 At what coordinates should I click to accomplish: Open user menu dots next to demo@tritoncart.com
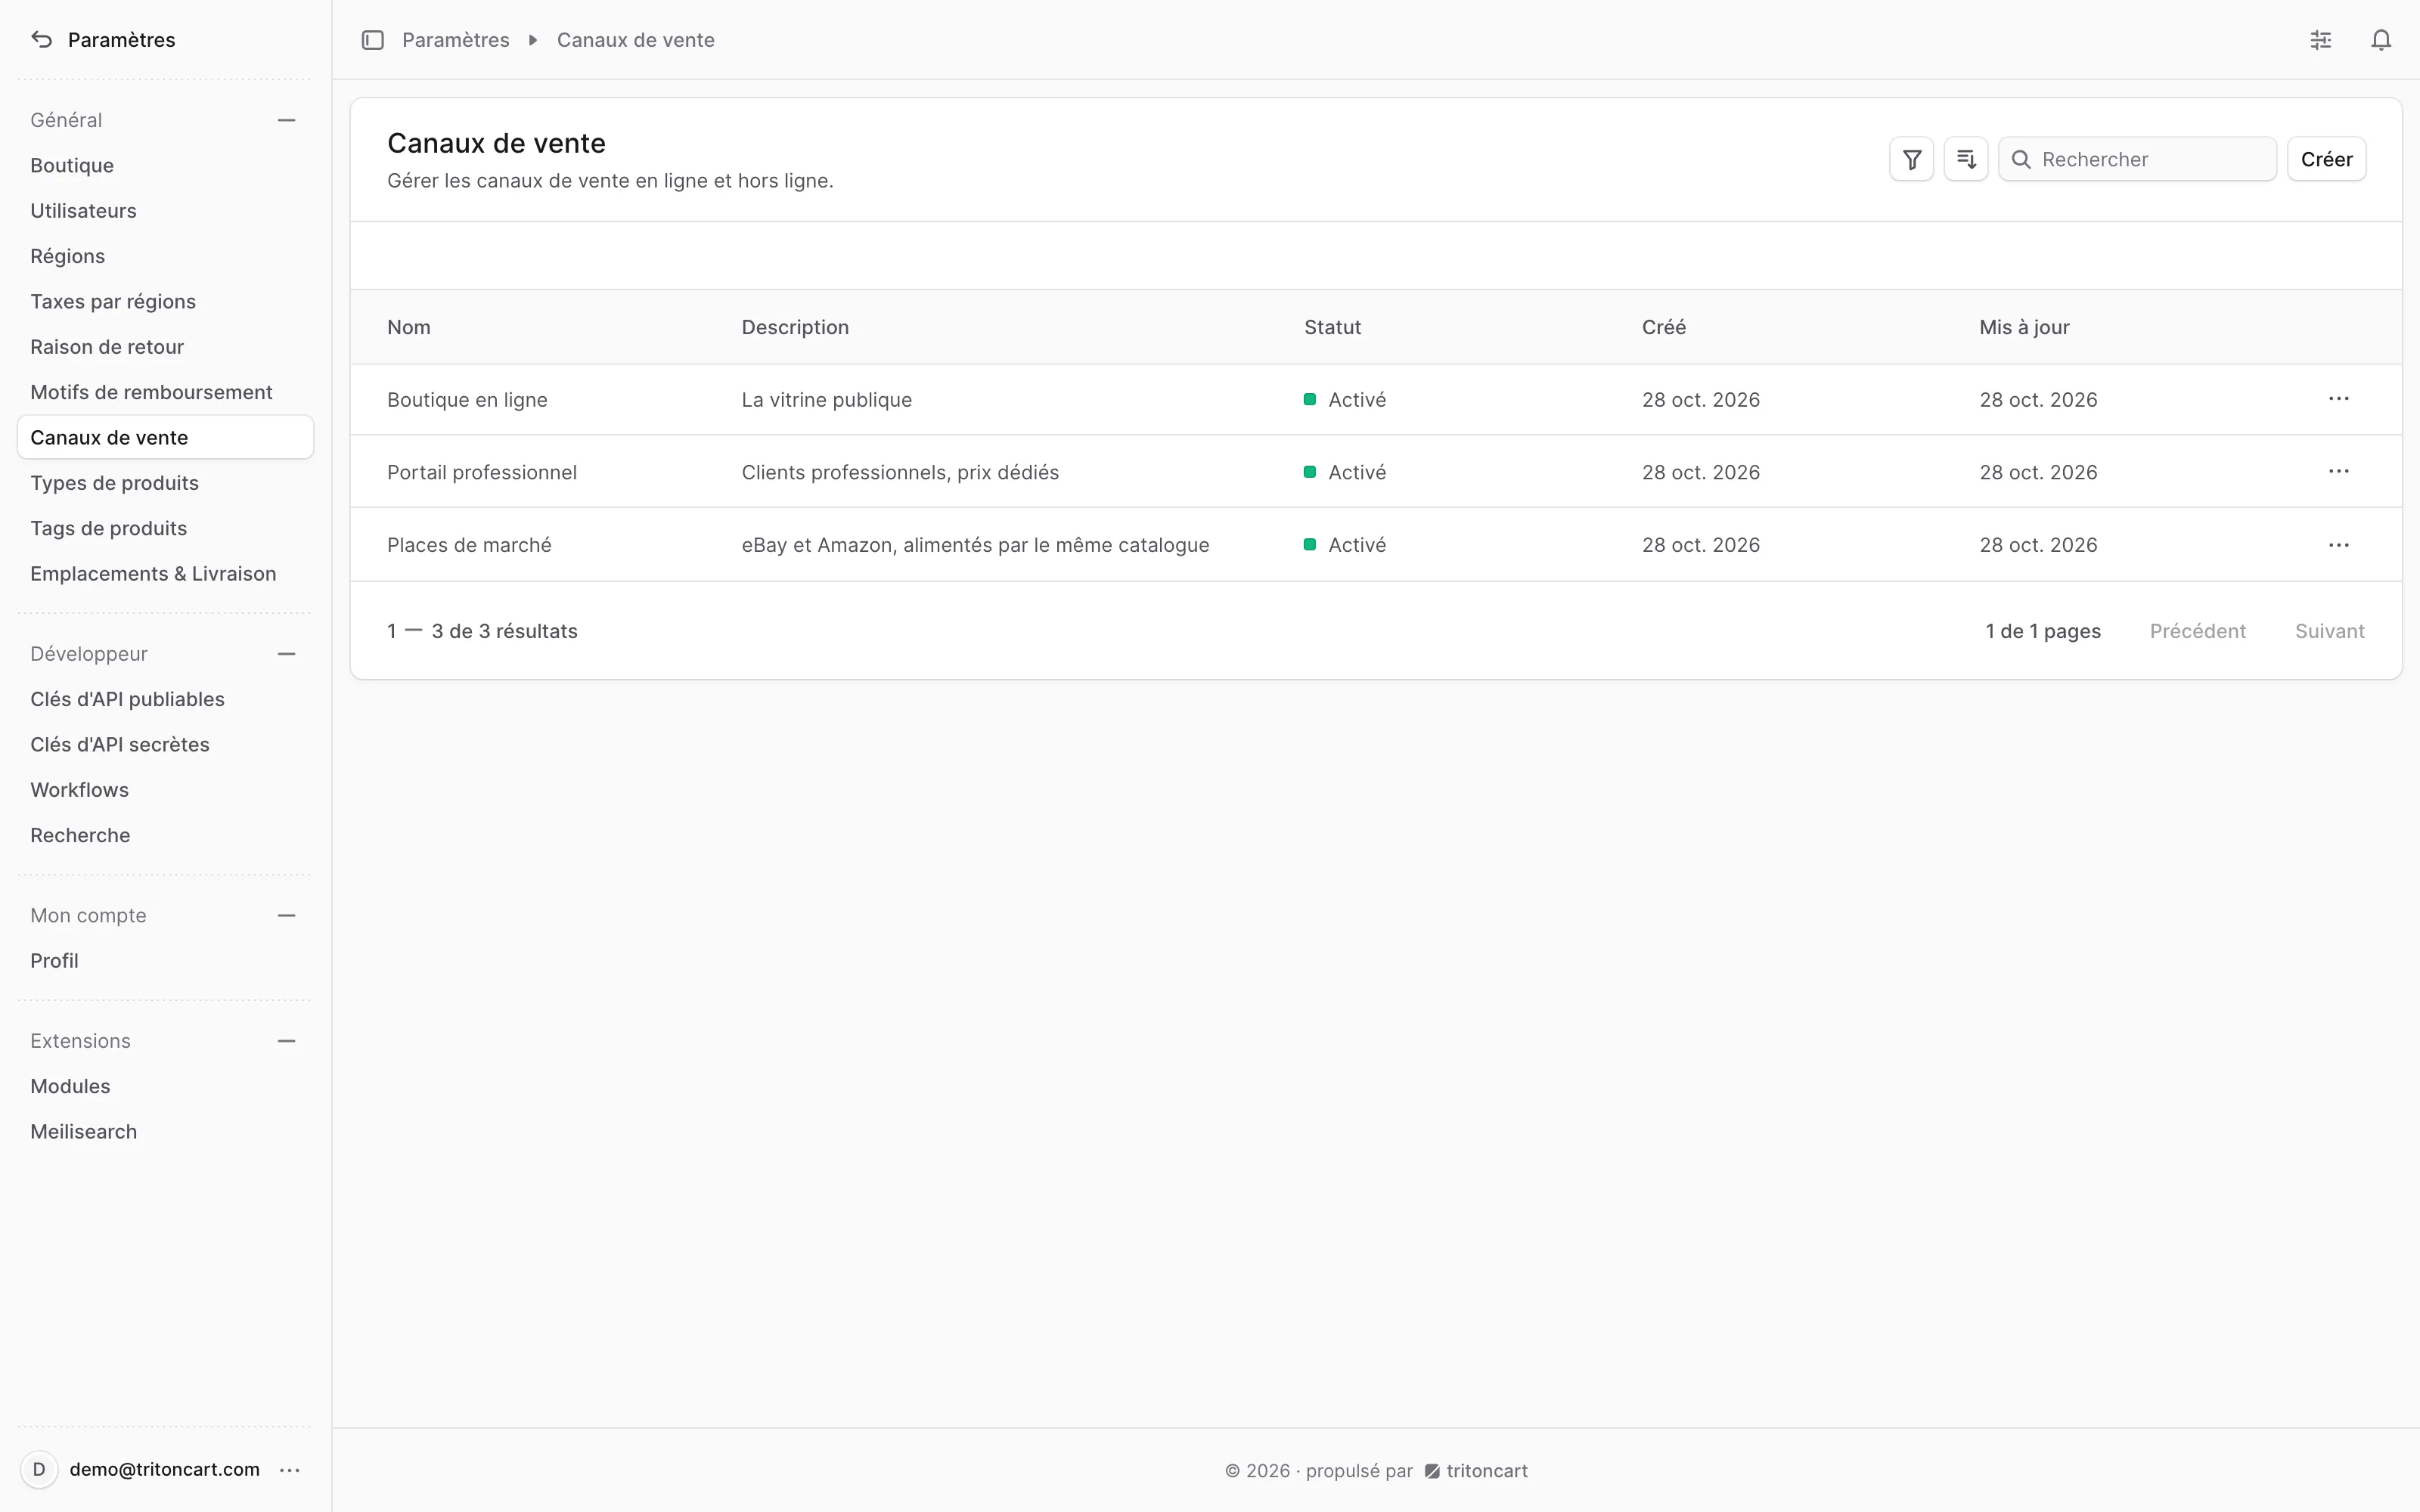click(x=290, y=1469)
